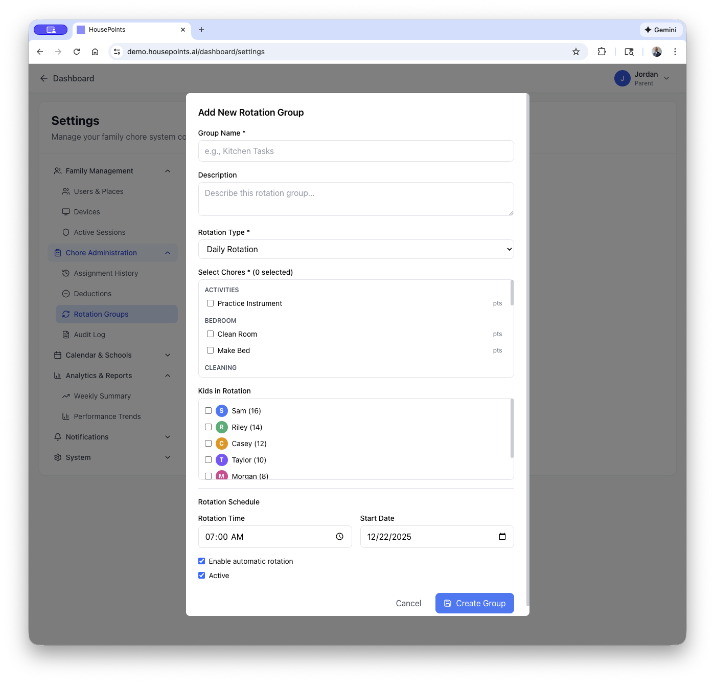This screenshot has height=683, width=715.
Task: Click site info icon in address bar
Action: [x=117, y=52]
